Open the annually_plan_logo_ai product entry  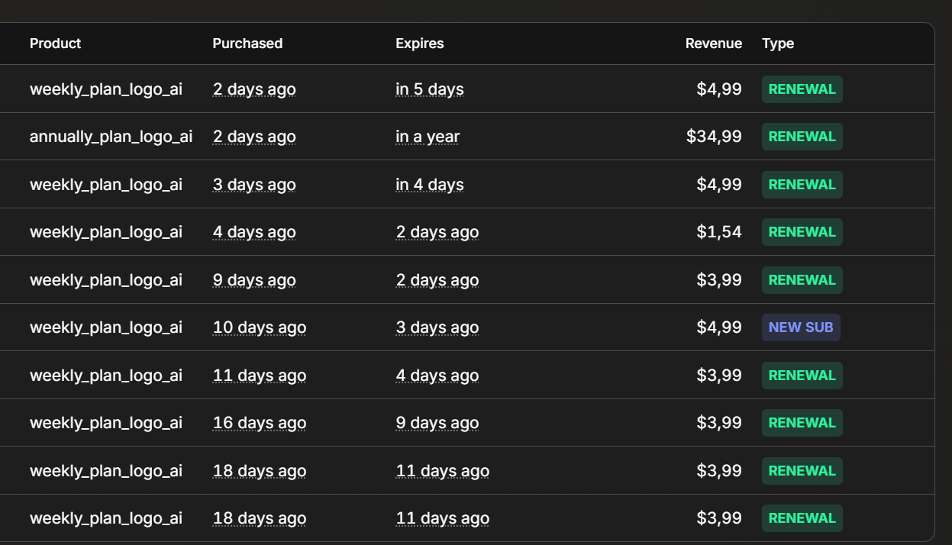tap(111, 137)
